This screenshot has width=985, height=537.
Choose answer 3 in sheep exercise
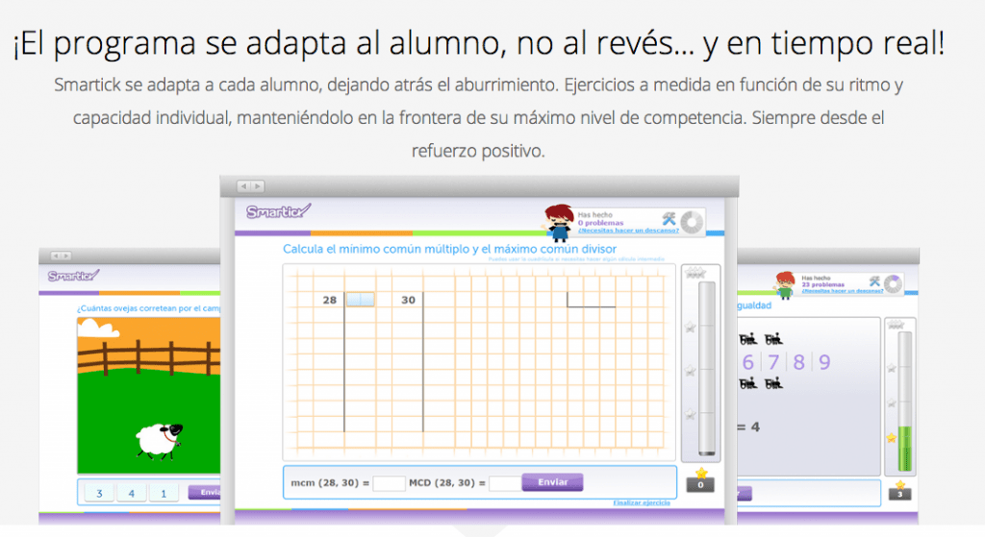[x=99, y=493]
